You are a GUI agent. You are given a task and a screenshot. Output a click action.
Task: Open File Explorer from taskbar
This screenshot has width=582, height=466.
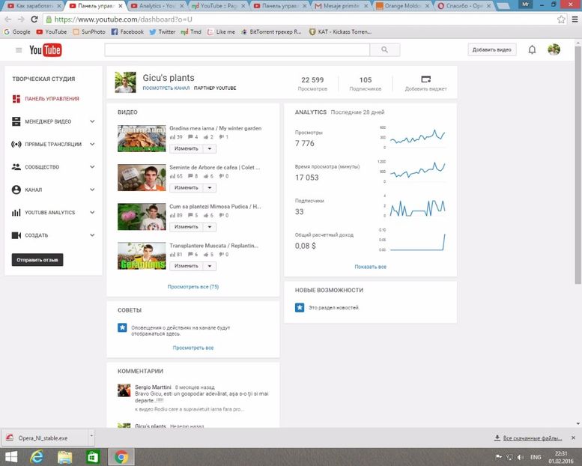(x=64, y=457)
